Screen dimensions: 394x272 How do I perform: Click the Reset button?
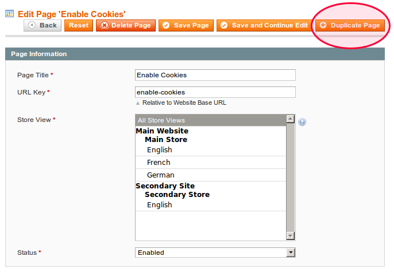(x=79, y=25)
